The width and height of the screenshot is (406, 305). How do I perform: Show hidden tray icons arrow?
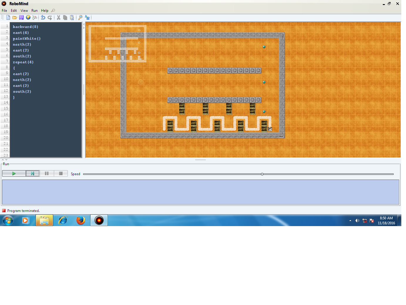pyautogui.click(x=350, y=221)
